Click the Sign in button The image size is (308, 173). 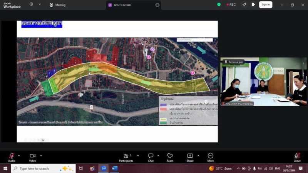(265, 5)
